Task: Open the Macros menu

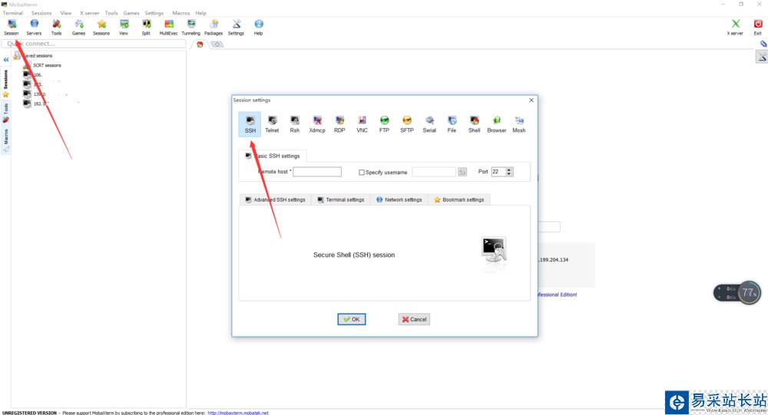Action: tap(180, 13)
